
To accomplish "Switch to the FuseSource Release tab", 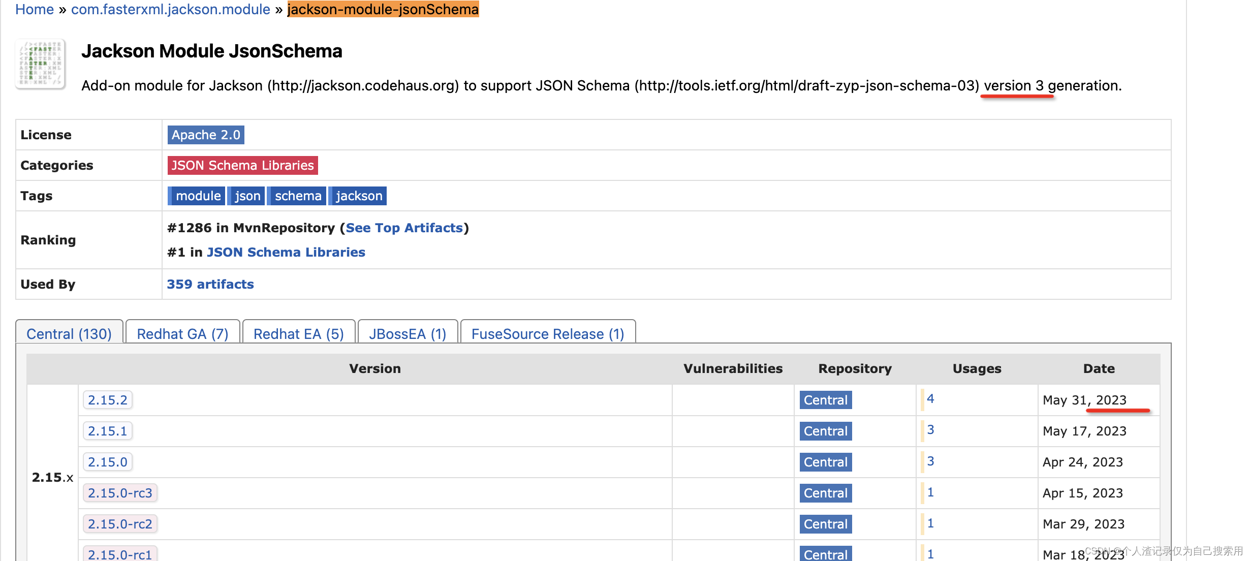I will click(547, 333).
